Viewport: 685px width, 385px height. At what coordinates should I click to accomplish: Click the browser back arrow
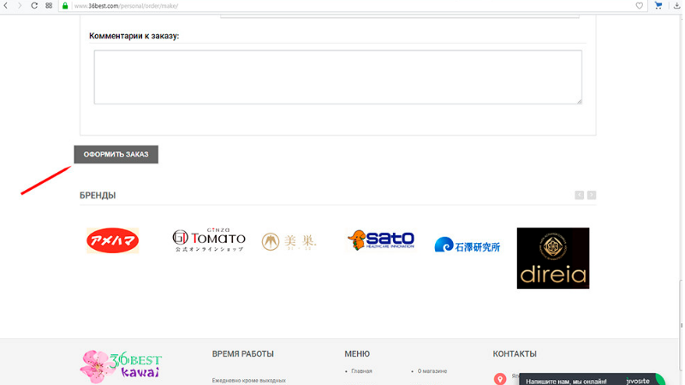pyautogui.click(x=7, y=6)
